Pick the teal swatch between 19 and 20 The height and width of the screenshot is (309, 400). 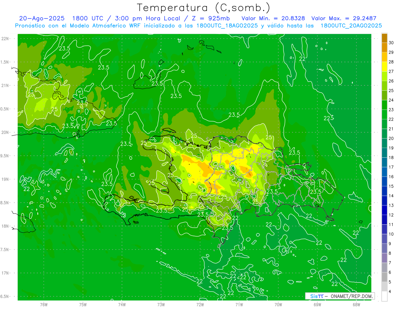[384, 143]
